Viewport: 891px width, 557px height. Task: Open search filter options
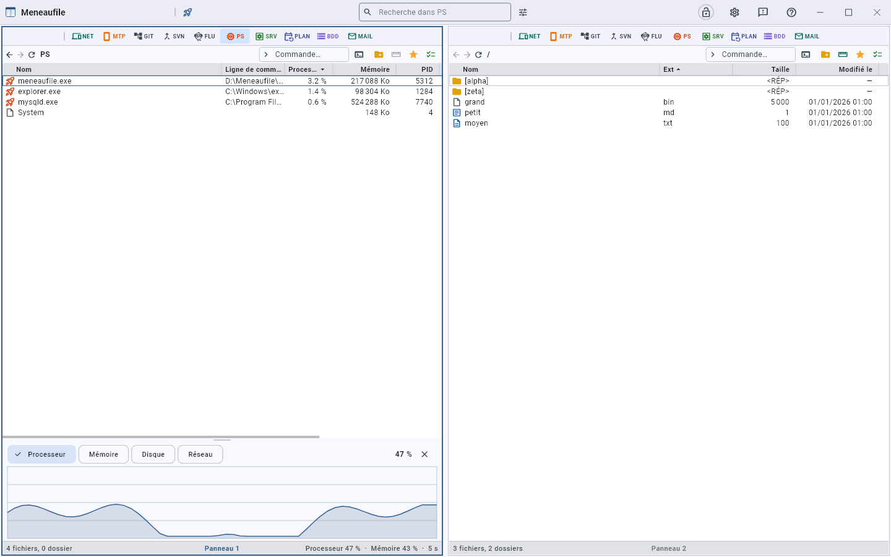pos(523,12)
